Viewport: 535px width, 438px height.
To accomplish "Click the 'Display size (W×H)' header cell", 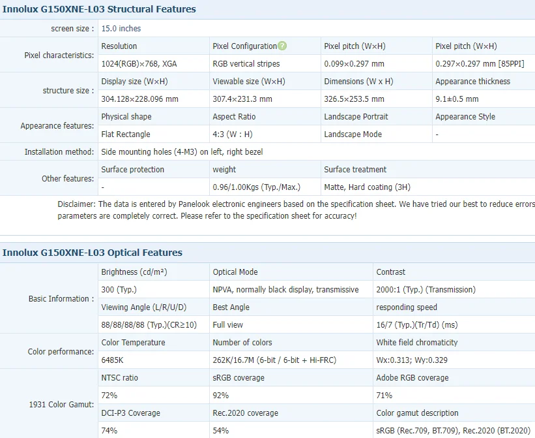I will pos(134,82).
